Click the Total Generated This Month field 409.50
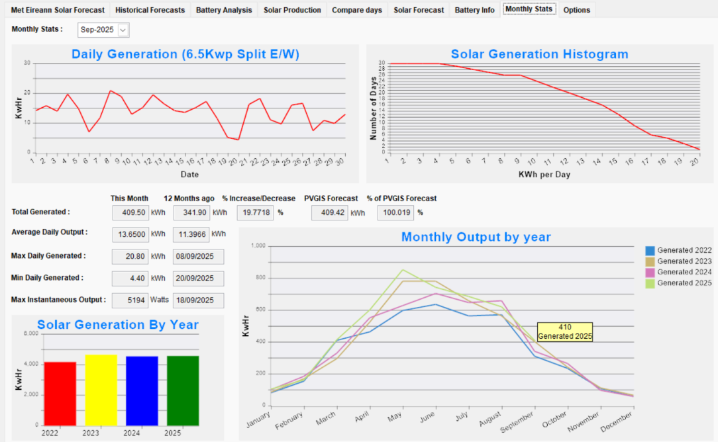This screenshot has height=442, width=718. point(130,213)
